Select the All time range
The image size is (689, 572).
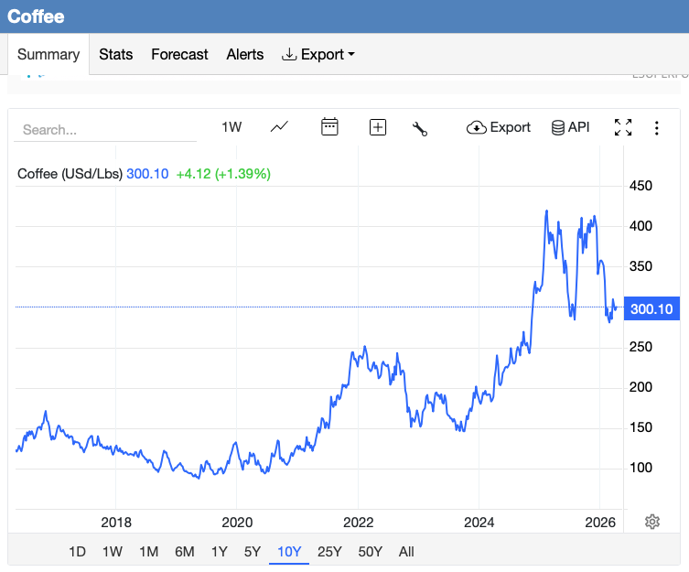pos(406,551)
